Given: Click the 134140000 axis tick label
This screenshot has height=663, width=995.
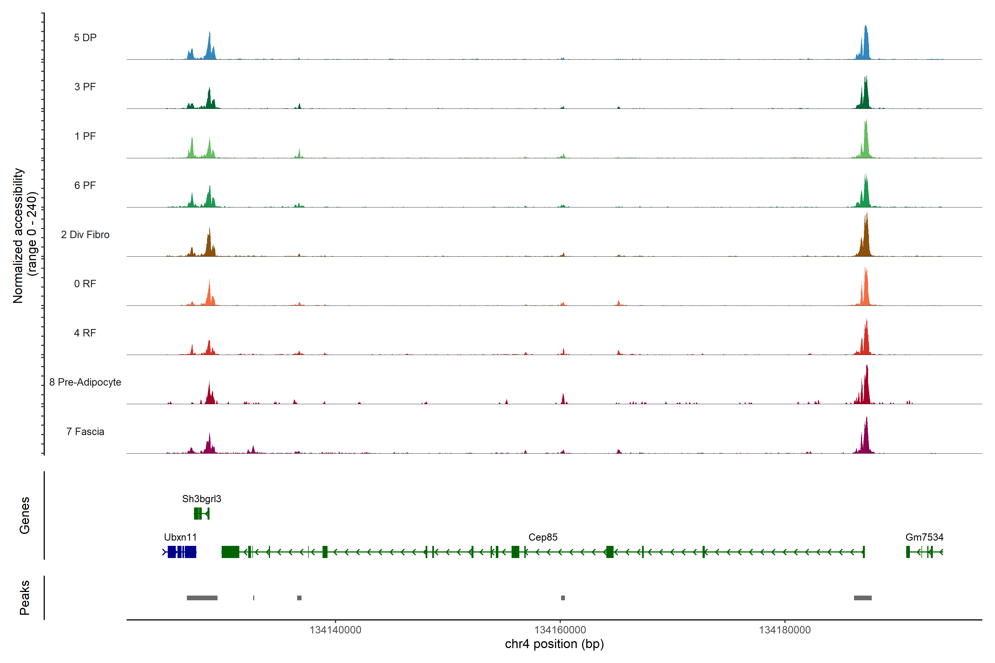Looking at the screenshot, I should pos(336,630).
